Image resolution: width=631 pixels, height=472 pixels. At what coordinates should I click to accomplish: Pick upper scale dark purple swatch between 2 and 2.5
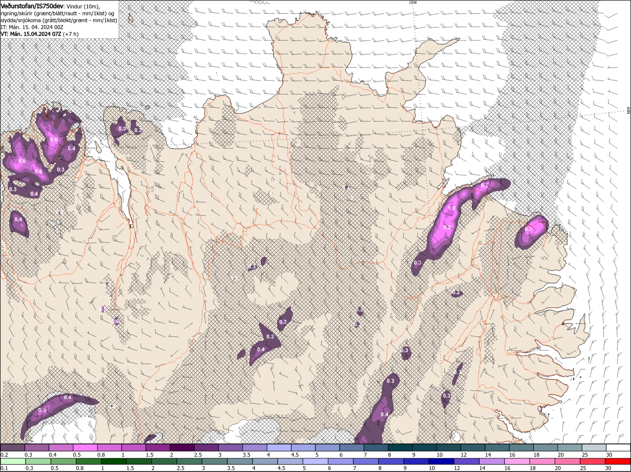pyautogui.click(x=182, y=447)
